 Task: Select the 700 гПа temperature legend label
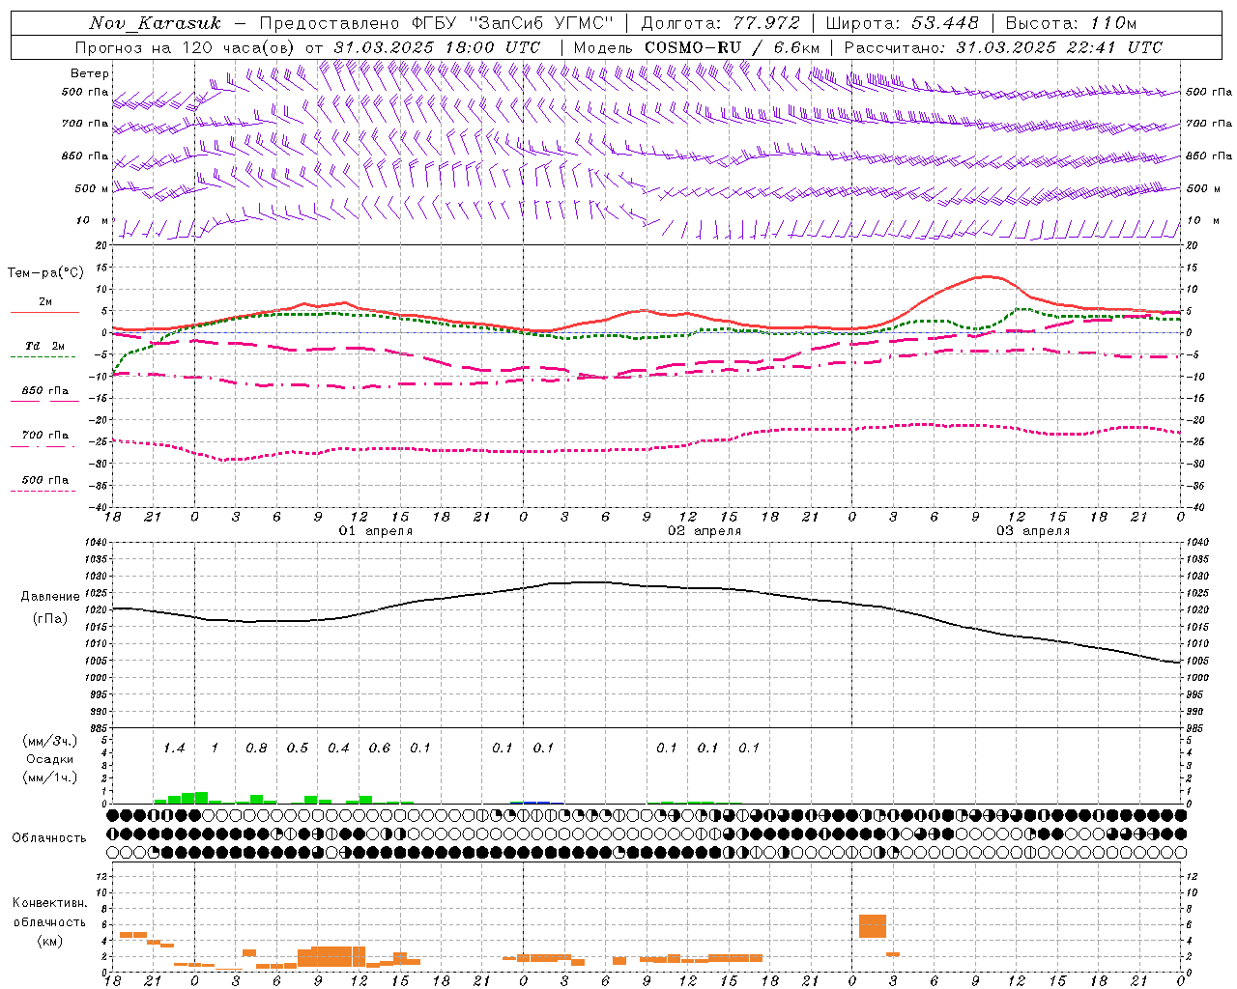(x=45, y=436)
